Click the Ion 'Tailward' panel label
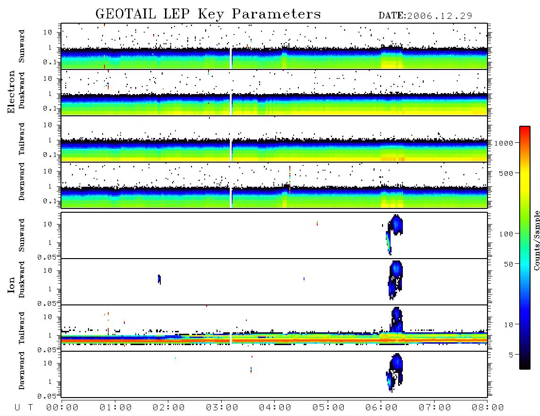This screenshot has height=416, width=540. click(22, 328)
